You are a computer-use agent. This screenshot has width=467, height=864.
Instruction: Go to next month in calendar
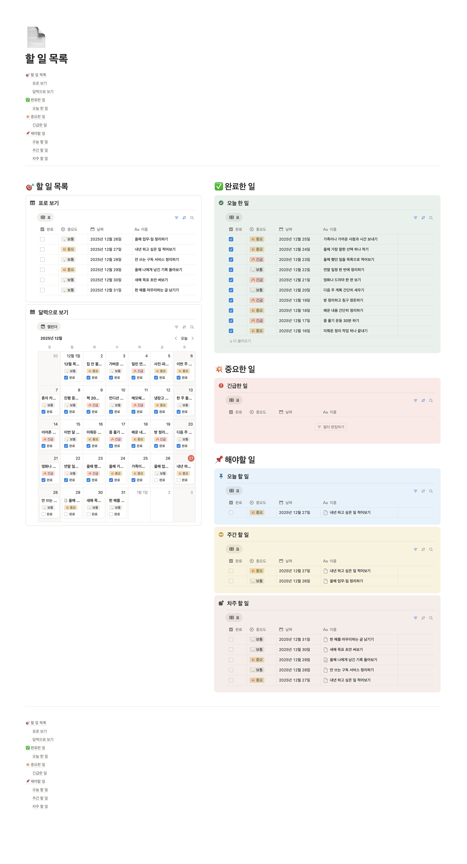coord(192,339)
